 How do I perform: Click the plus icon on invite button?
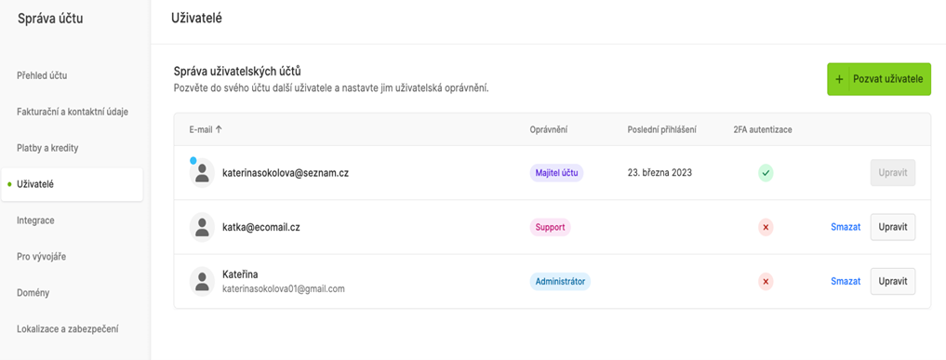click(x=839, y=80)
